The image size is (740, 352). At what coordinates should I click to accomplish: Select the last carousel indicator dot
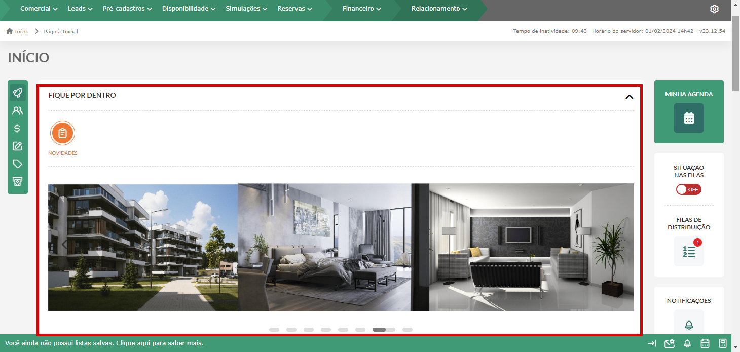408,330
